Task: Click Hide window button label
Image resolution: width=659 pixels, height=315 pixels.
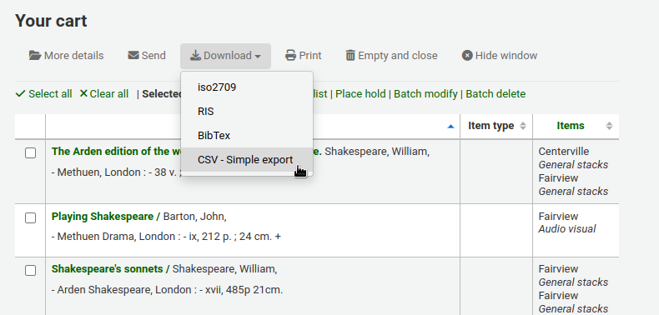Action: point(506,56)
